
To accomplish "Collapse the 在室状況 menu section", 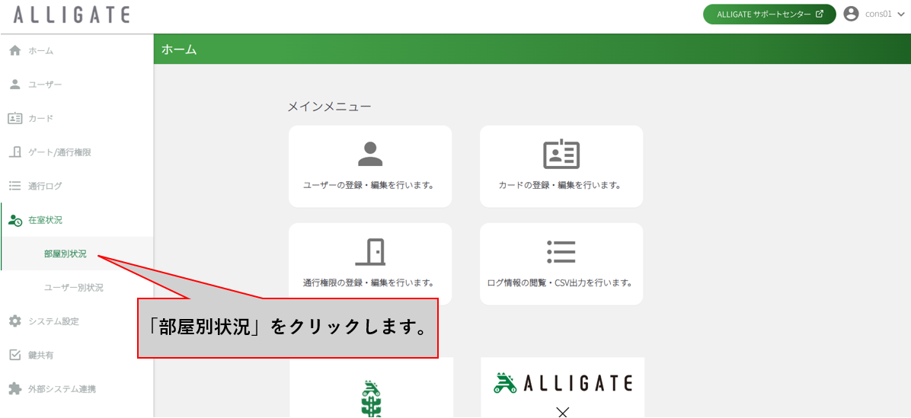I will [x=77, y=220].
